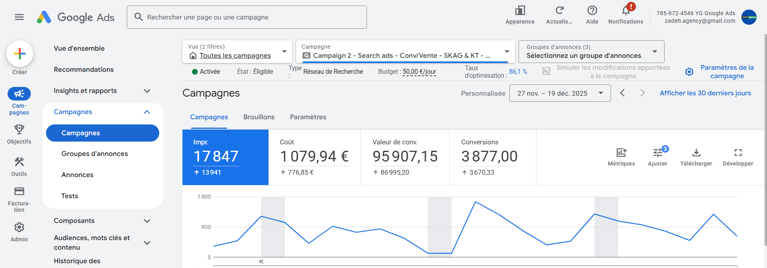Switch to the Brouillons tab

(x=259, y=117)
